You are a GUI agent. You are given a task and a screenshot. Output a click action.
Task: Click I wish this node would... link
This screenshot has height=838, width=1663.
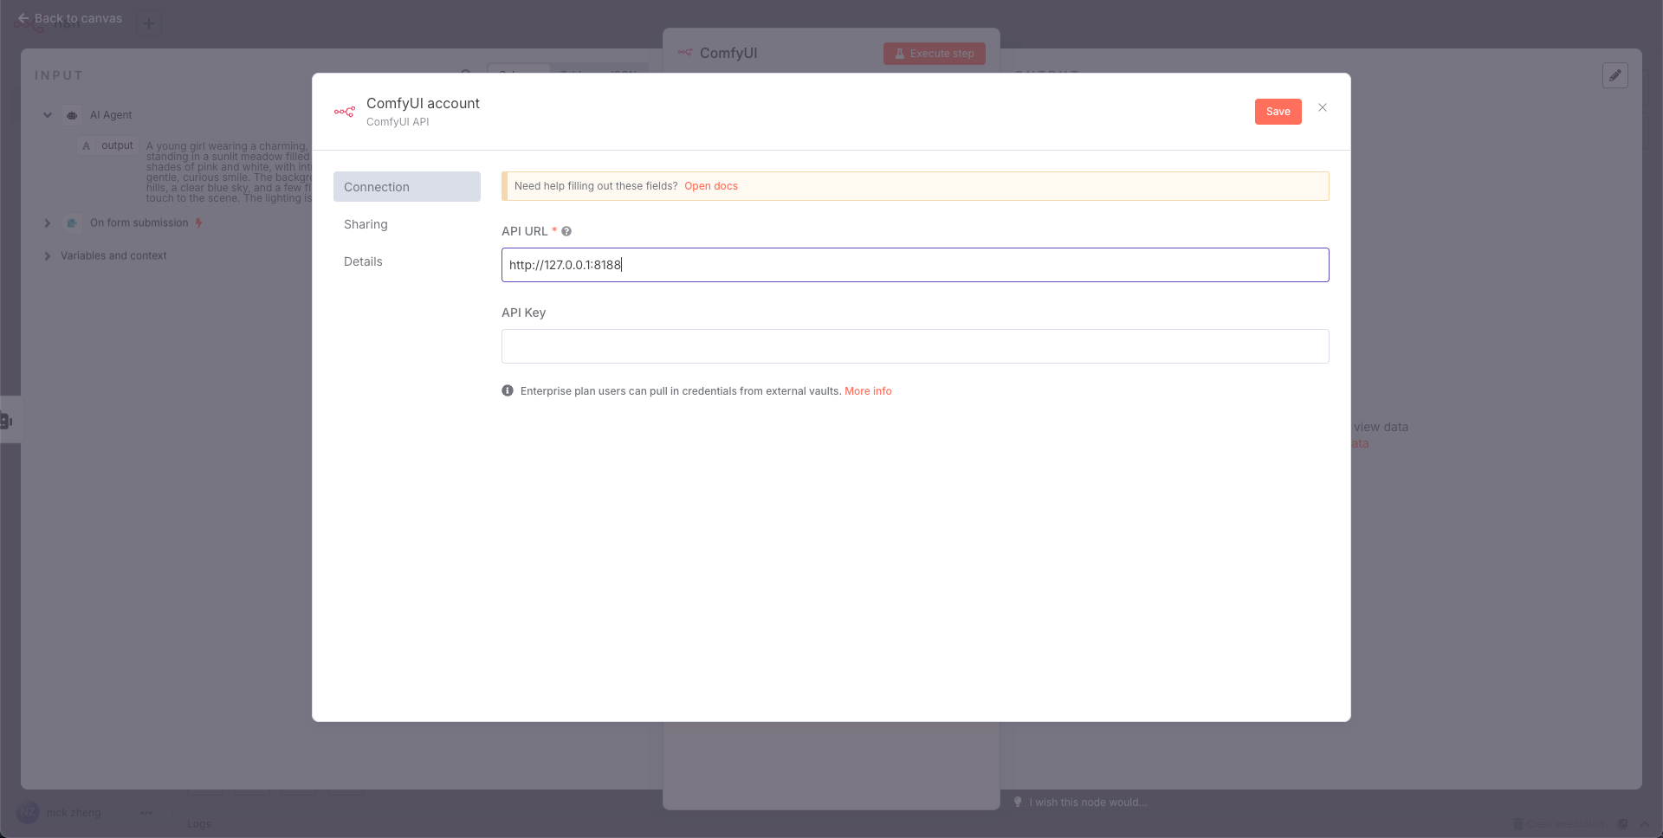click(x=1088, y=803)
